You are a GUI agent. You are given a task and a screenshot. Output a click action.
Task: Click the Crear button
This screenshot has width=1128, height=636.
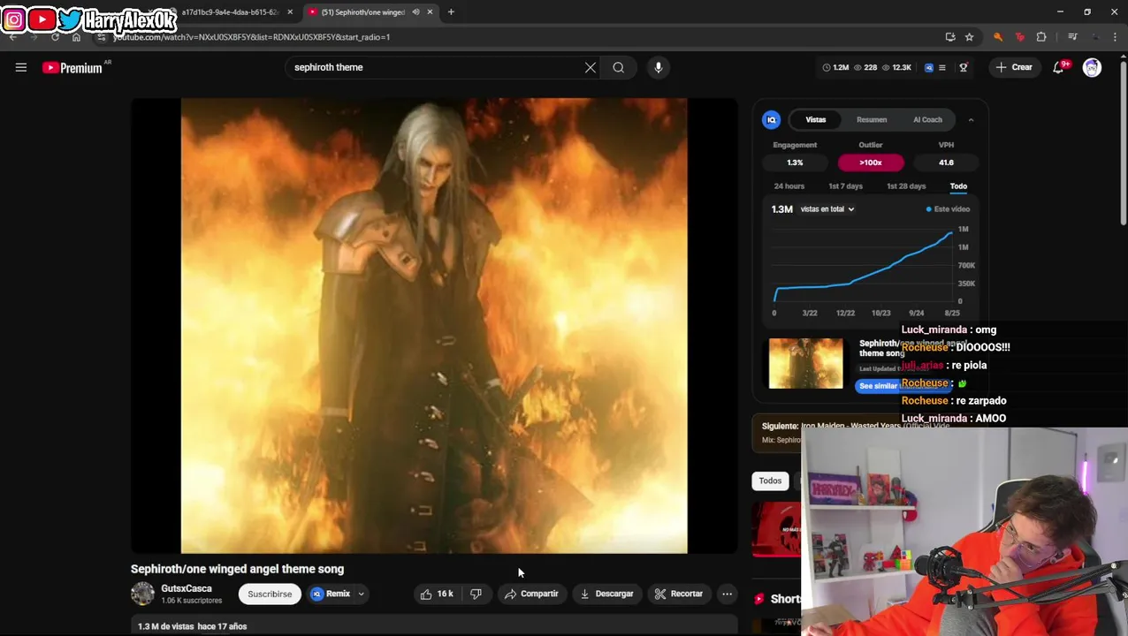click(x=1013, y=67)
